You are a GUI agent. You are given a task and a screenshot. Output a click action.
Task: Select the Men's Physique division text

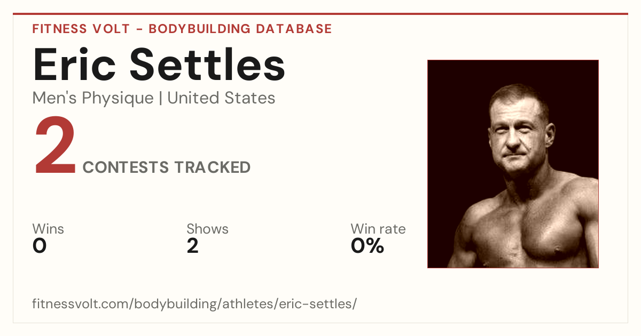pyautogui.click(x=93, y=98)
